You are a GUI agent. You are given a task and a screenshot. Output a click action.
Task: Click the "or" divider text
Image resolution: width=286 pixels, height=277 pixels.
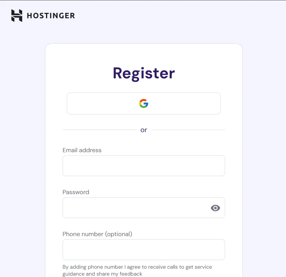tap(144, 130)
